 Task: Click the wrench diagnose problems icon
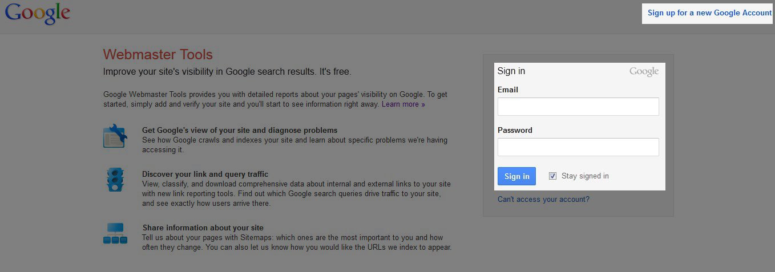(115, 136)
